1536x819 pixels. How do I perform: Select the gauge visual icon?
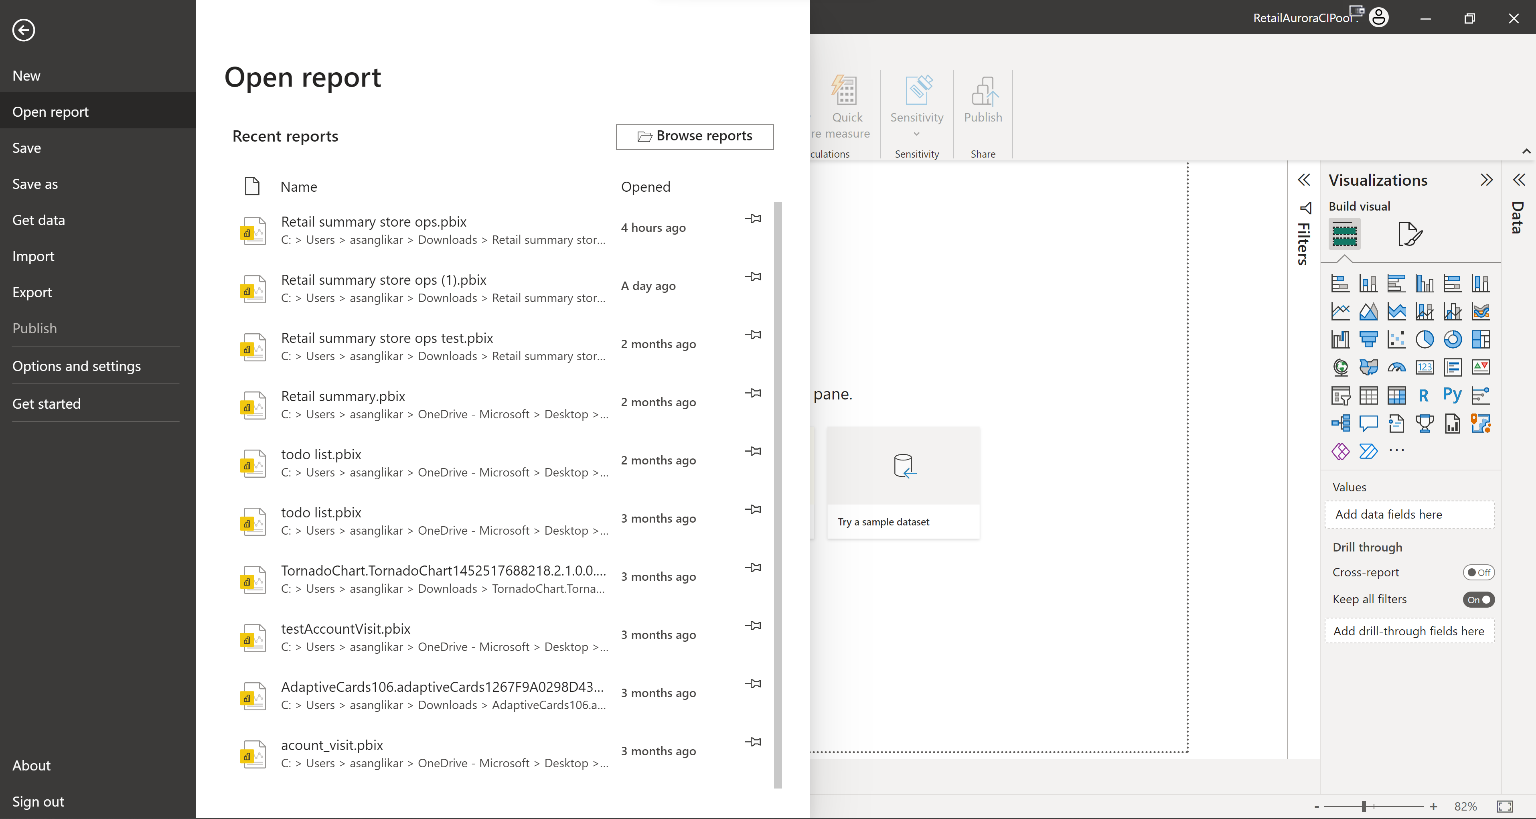[1395, 367]
